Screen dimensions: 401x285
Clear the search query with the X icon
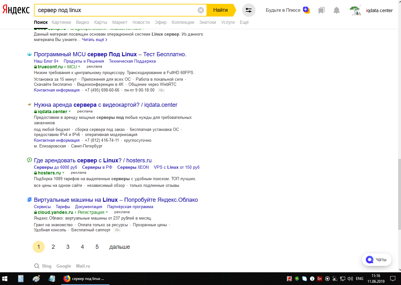[201, 10]
